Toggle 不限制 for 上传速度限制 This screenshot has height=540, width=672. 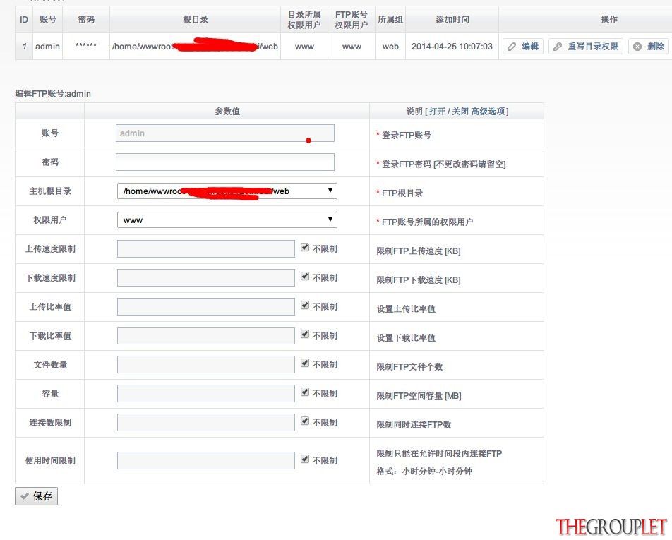(305, 247)
